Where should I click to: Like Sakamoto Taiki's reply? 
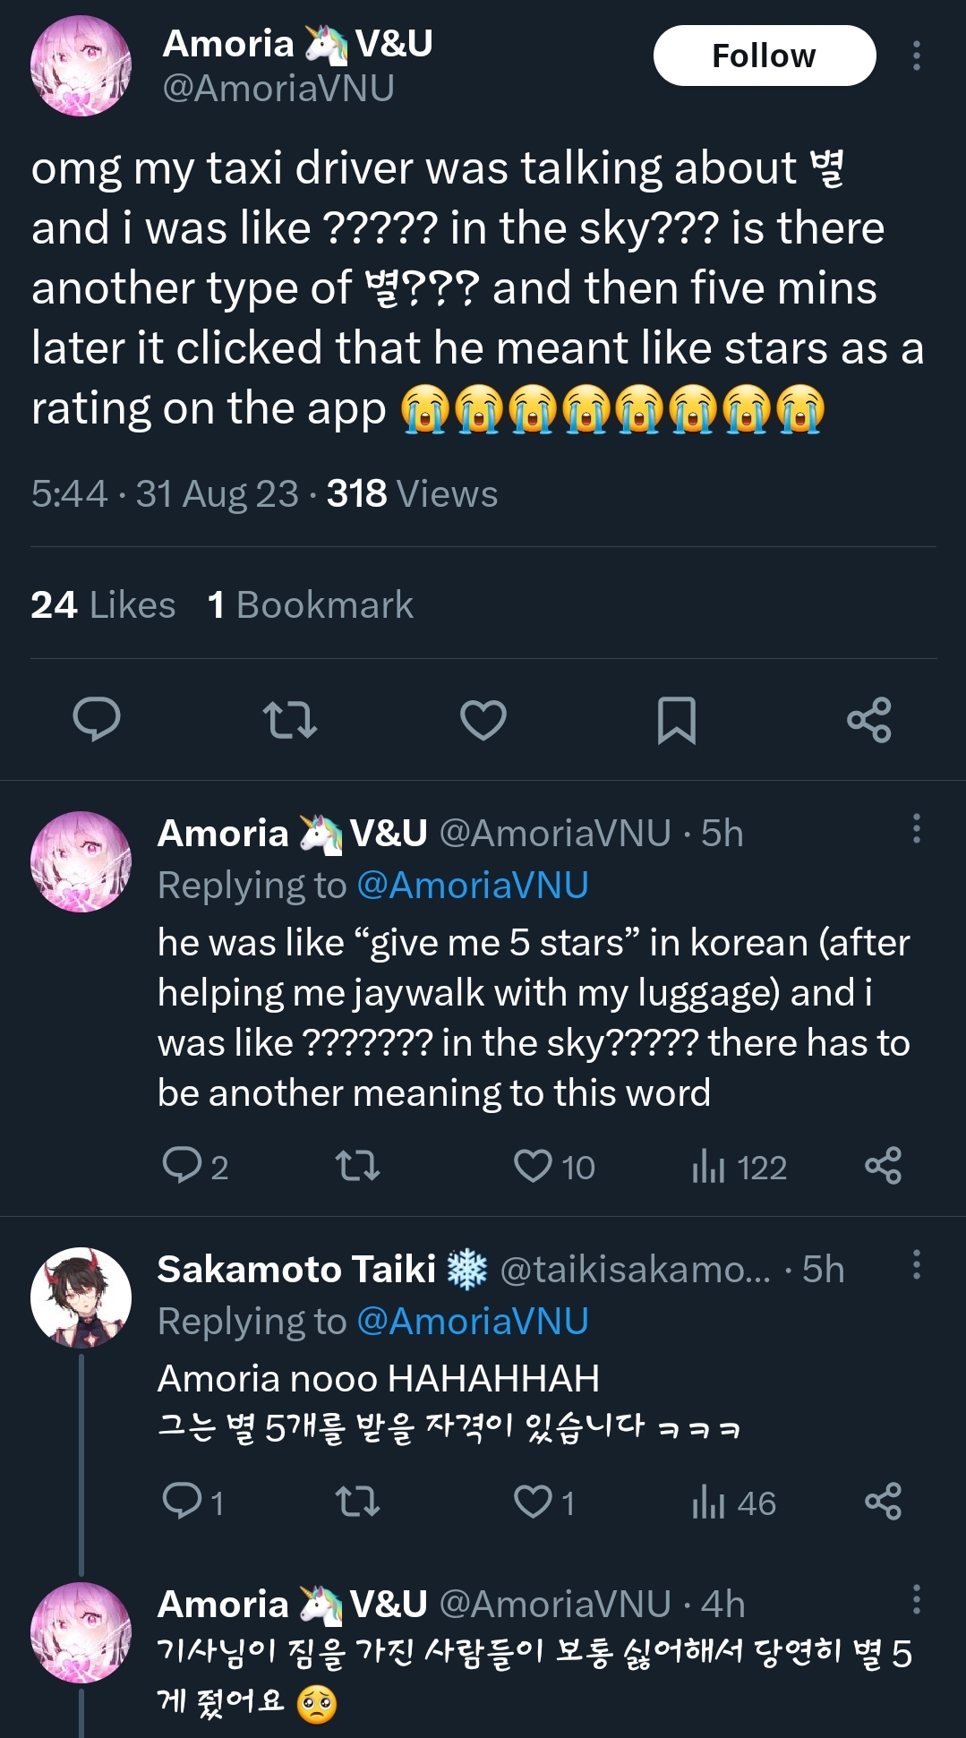(x=534, y=1502)
